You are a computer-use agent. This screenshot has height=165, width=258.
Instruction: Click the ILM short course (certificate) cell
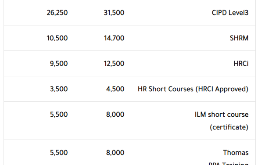click(x=222, y=121)
